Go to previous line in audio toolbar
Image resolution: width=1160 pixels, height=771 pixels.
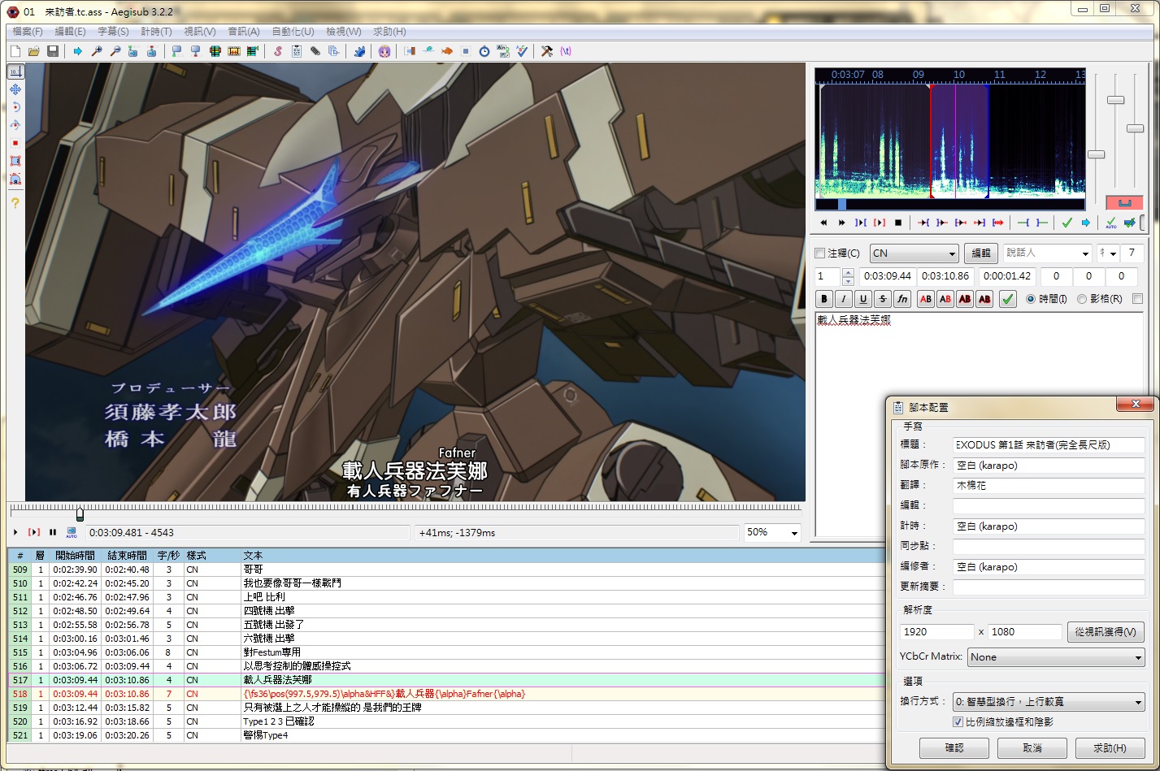823,223
